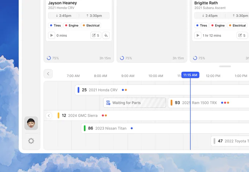Click the 7:00 AM timeline label
This screenshot has width=249, height=172.
pos(73,76)
